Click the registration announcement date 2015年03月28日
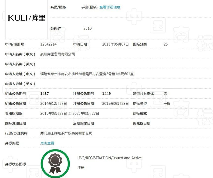Viewport: 213px width, 178px height. point(115,104)
